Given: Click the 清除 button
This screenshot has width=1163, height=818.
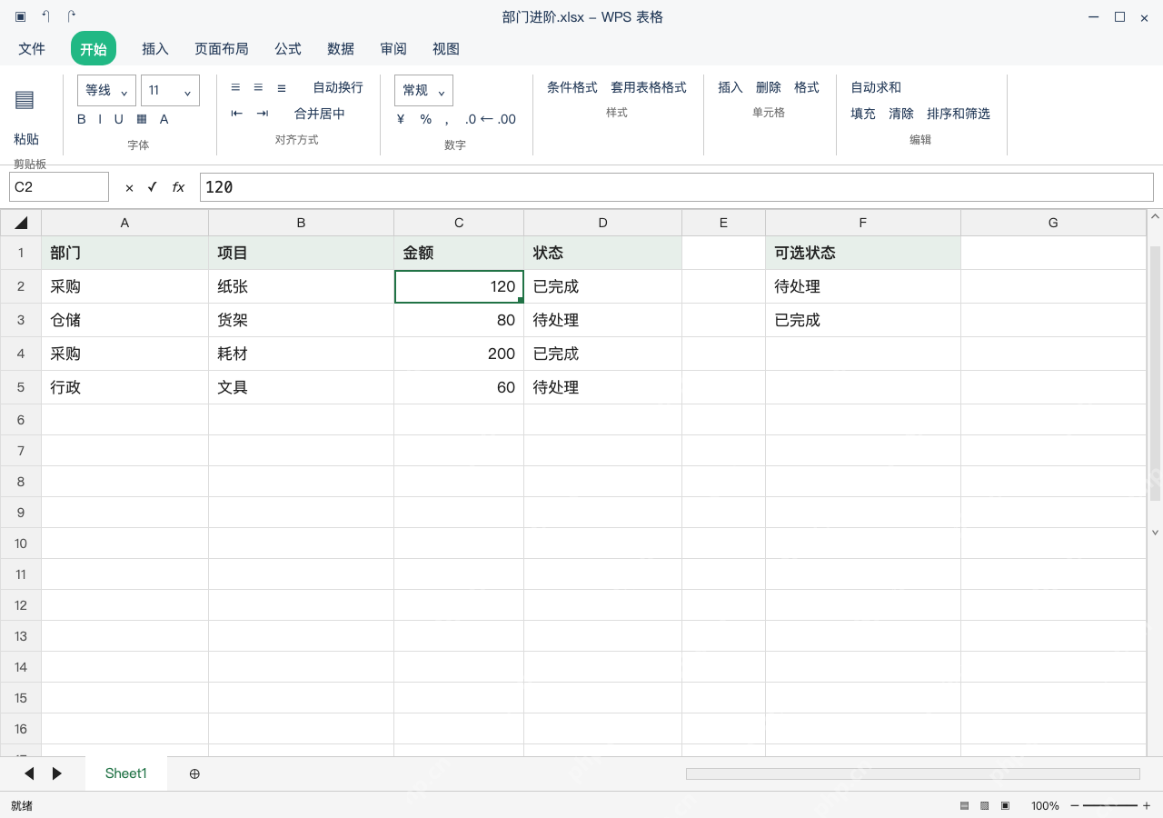Looking at the screenshot, I should click(x=901, y=114).
